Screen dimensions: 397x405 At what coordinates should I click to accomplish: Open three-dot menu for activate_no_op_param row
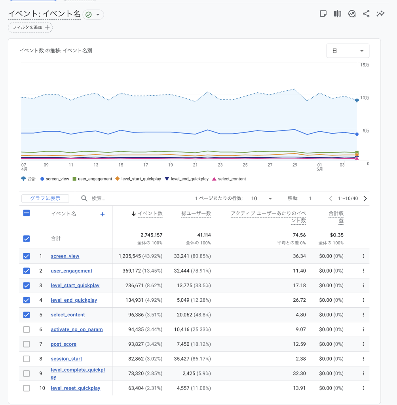pyautogui.click(x=363, y=329)
